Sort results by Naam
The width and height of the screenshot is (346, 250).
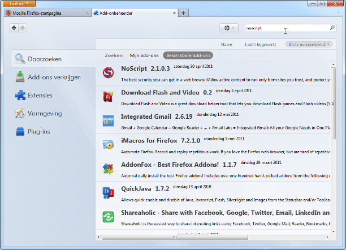point(226,44)
